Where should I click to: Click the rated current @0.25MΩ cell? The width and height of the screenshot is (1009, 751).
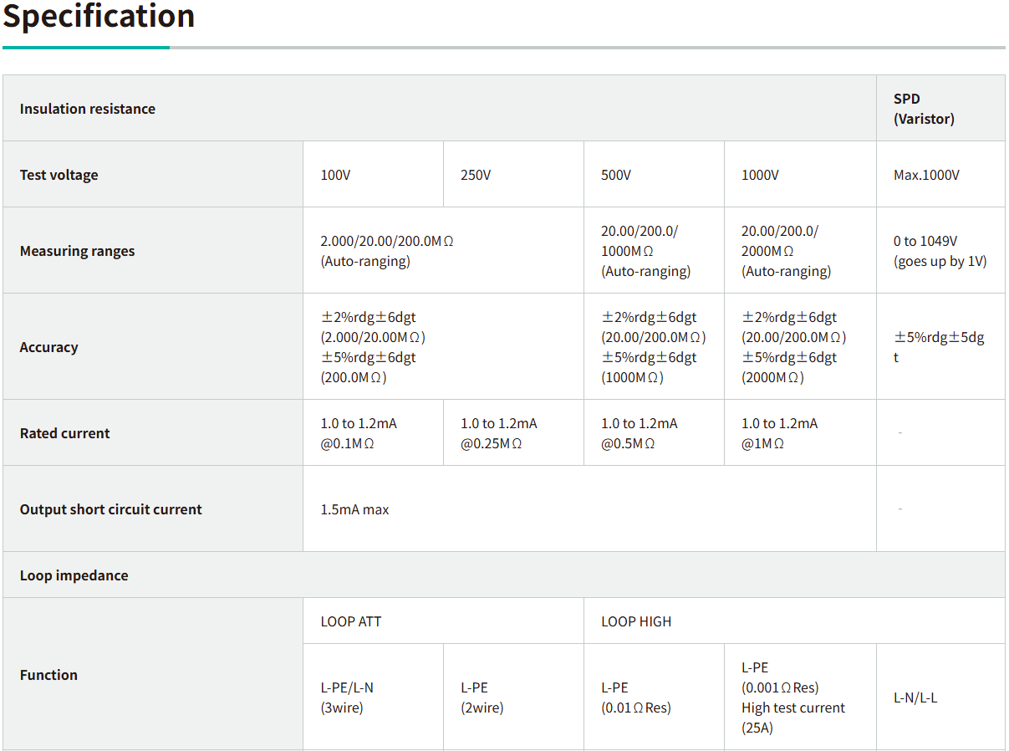[499, 433]
